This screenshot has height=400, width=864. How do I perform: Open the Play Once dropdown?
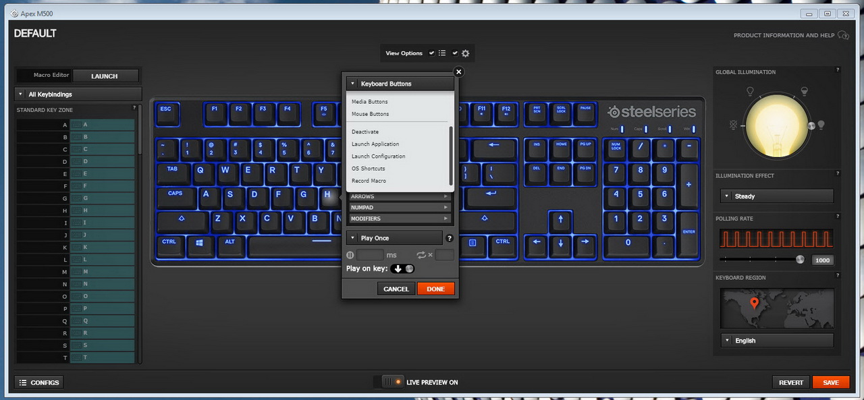coord(394,238)
